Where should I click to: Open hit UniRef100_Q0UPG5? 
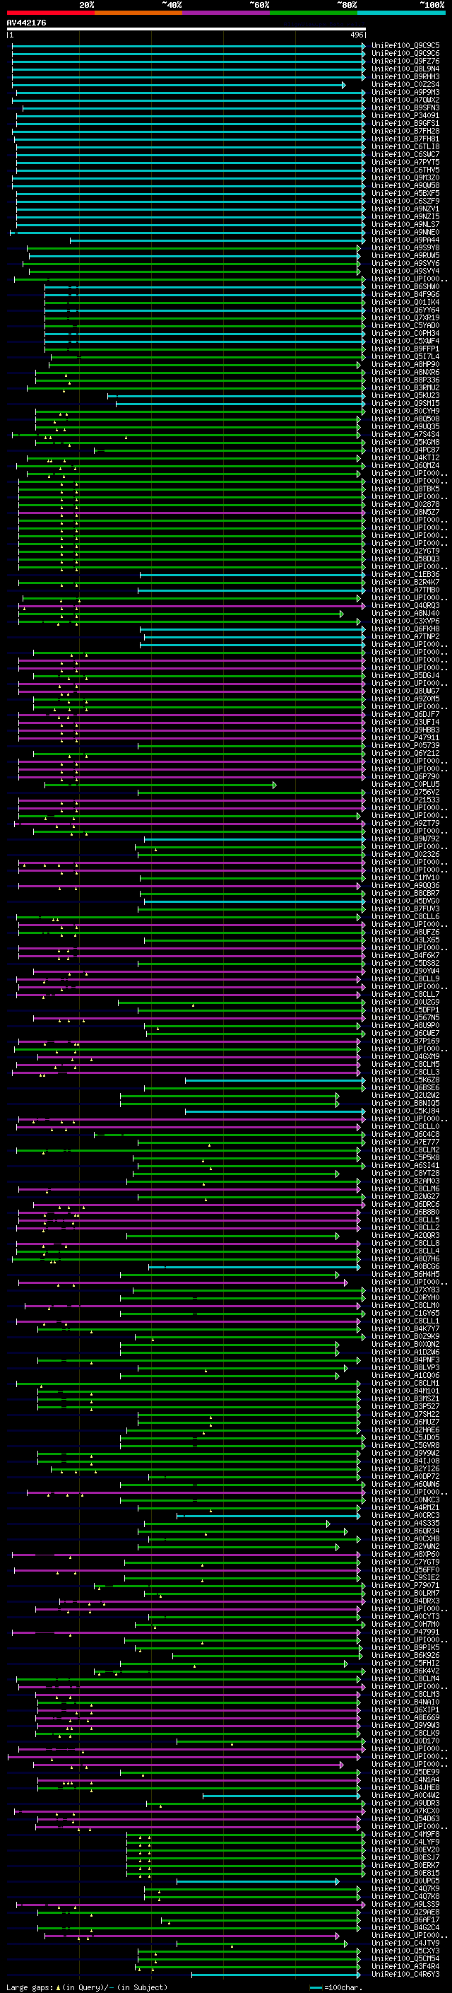coord(405,1880)
